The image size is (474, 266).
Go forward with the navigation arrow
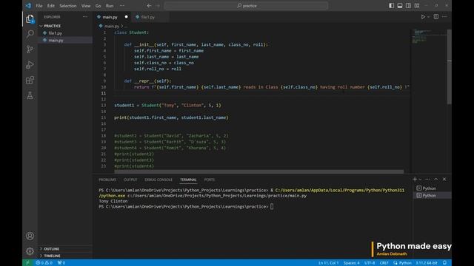click(158, 5)
